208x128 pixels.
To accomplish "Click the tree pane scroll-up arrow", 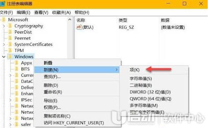I will coord(70,20).
